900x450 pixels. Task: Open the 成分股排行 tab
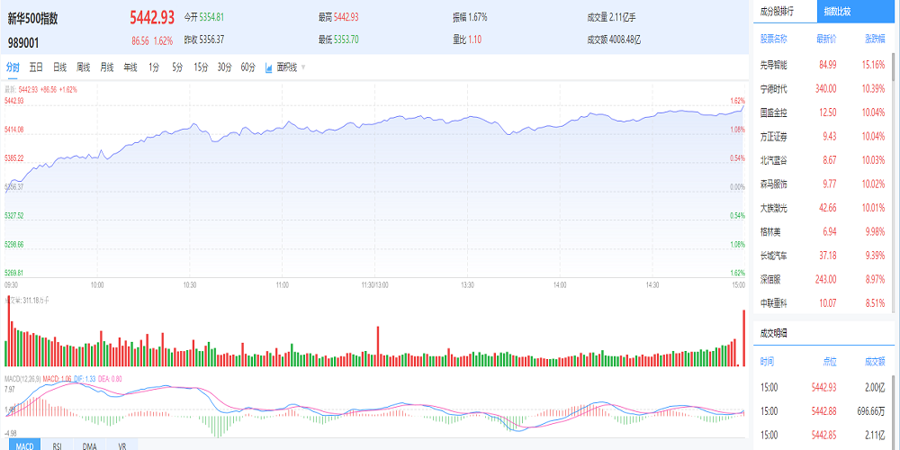(x=779, y=12)
